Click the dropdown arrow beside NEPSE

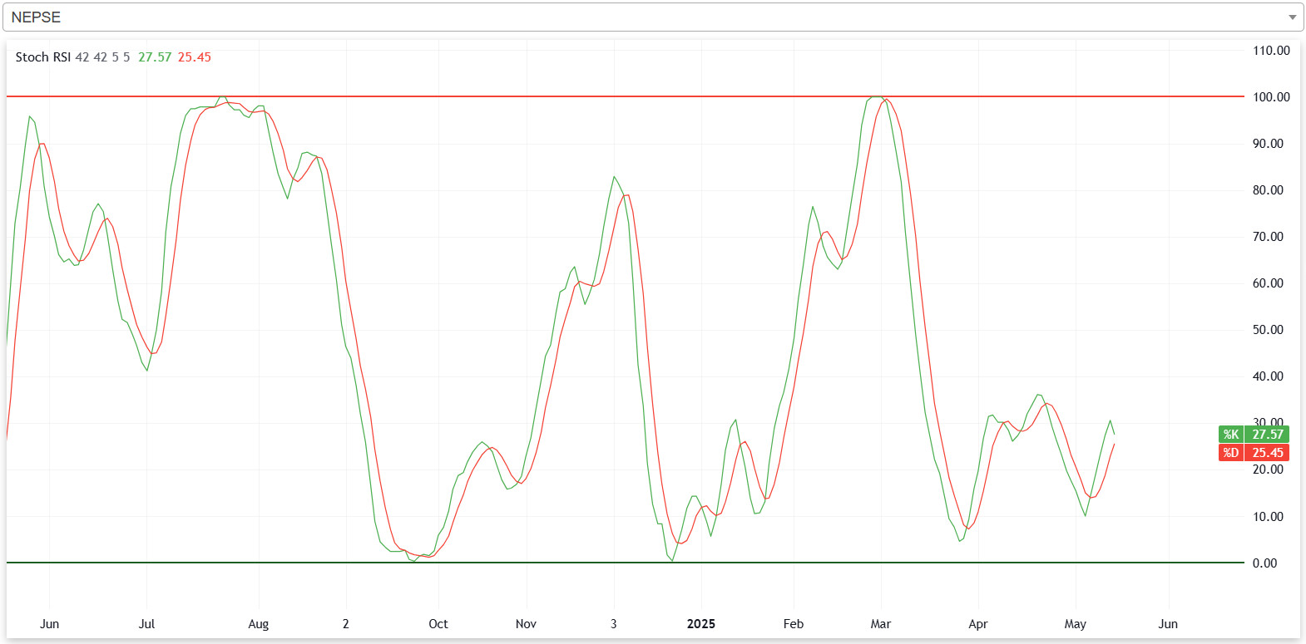pyautogui.click(x=1292, y=17)
